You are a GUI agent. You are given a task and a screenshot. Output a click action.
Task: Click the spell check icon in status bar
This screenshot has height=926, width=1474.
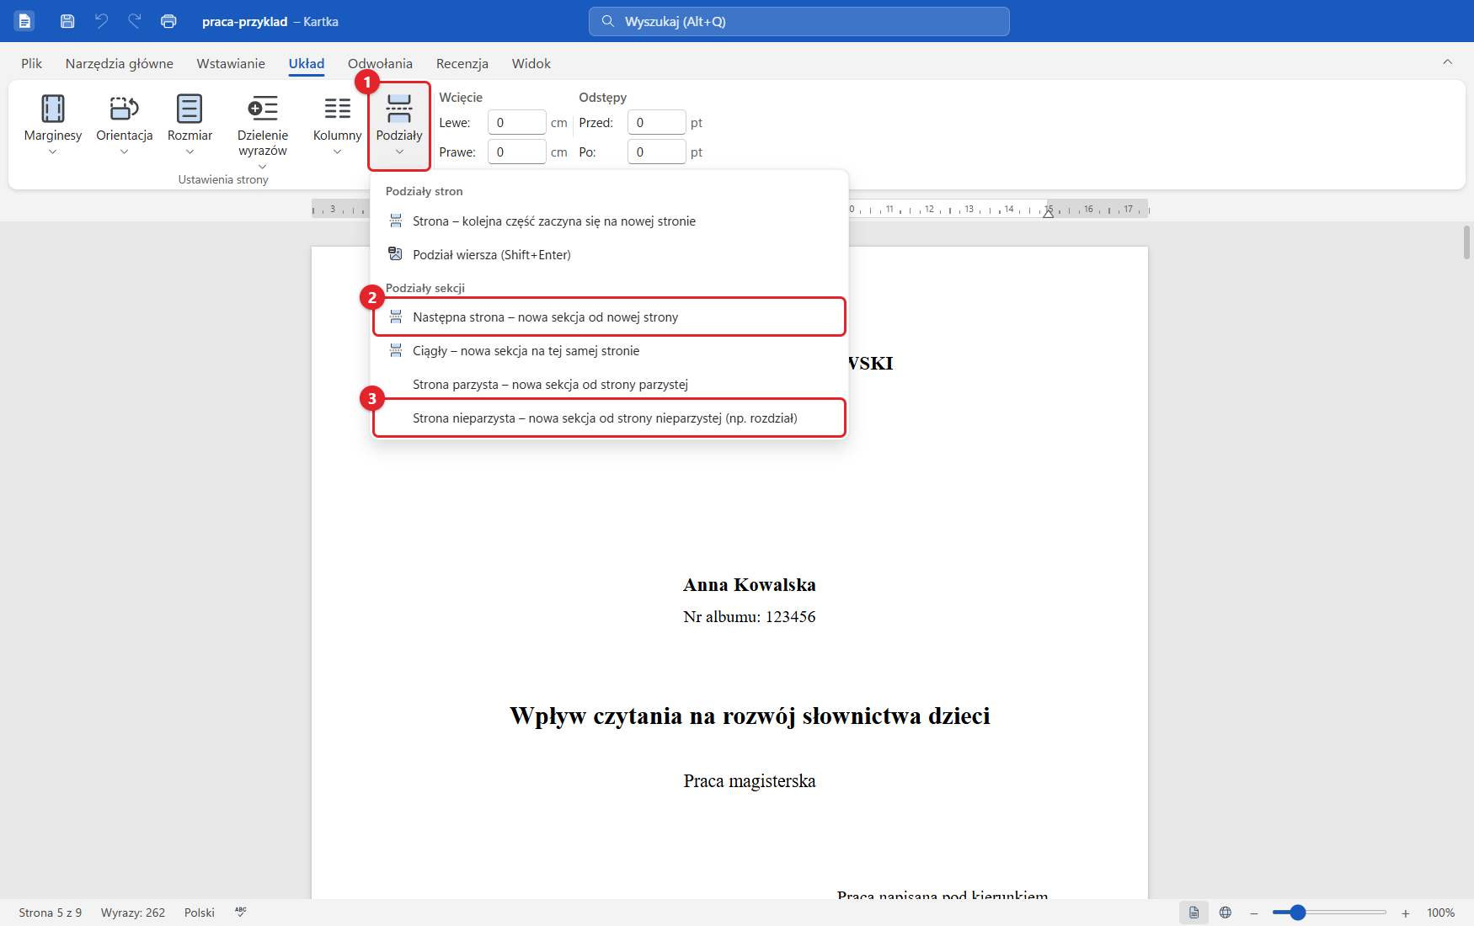point(241,913)
